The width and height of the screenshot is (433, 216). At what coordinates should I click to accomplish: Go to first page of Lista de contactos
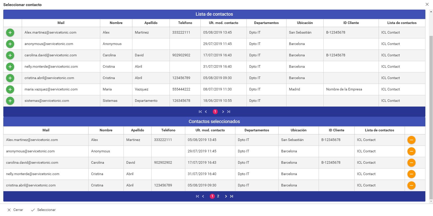[200, 112]
